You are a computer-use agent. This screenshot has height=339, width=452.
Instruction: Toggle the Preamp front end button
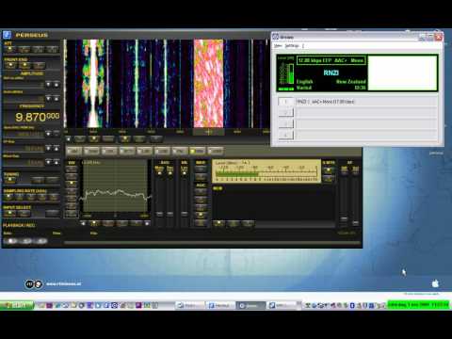click(x=40, y=65)
